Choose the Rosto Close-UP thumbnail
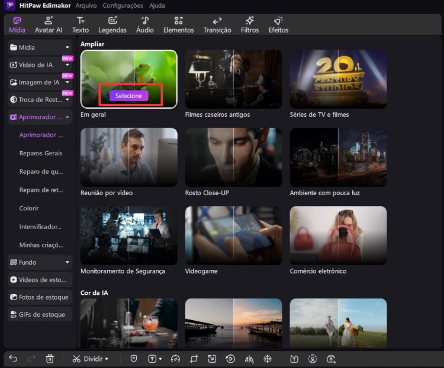 pos(233,157)
